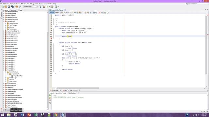Open the Profile Project dropdown arrow
The image size is (209, 117).
pyautogui.click(x=58, y=6)
